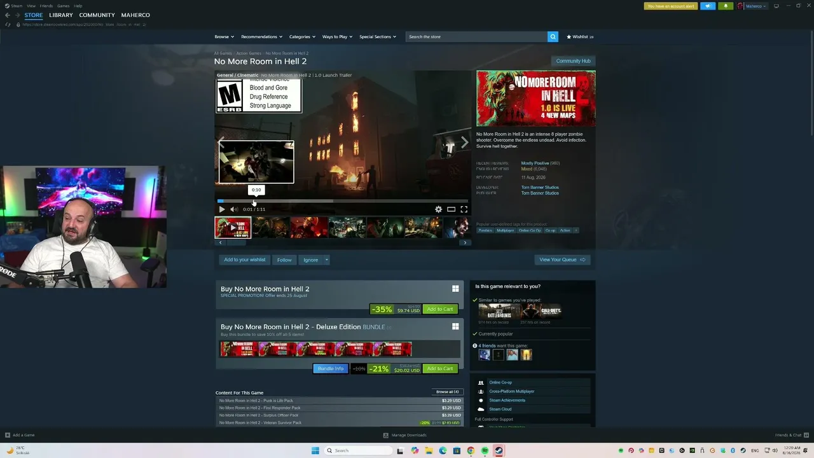Open Spotify from the taskbar
The width and height of the screenshot is (814, 458).
click(x=485, y=451)
